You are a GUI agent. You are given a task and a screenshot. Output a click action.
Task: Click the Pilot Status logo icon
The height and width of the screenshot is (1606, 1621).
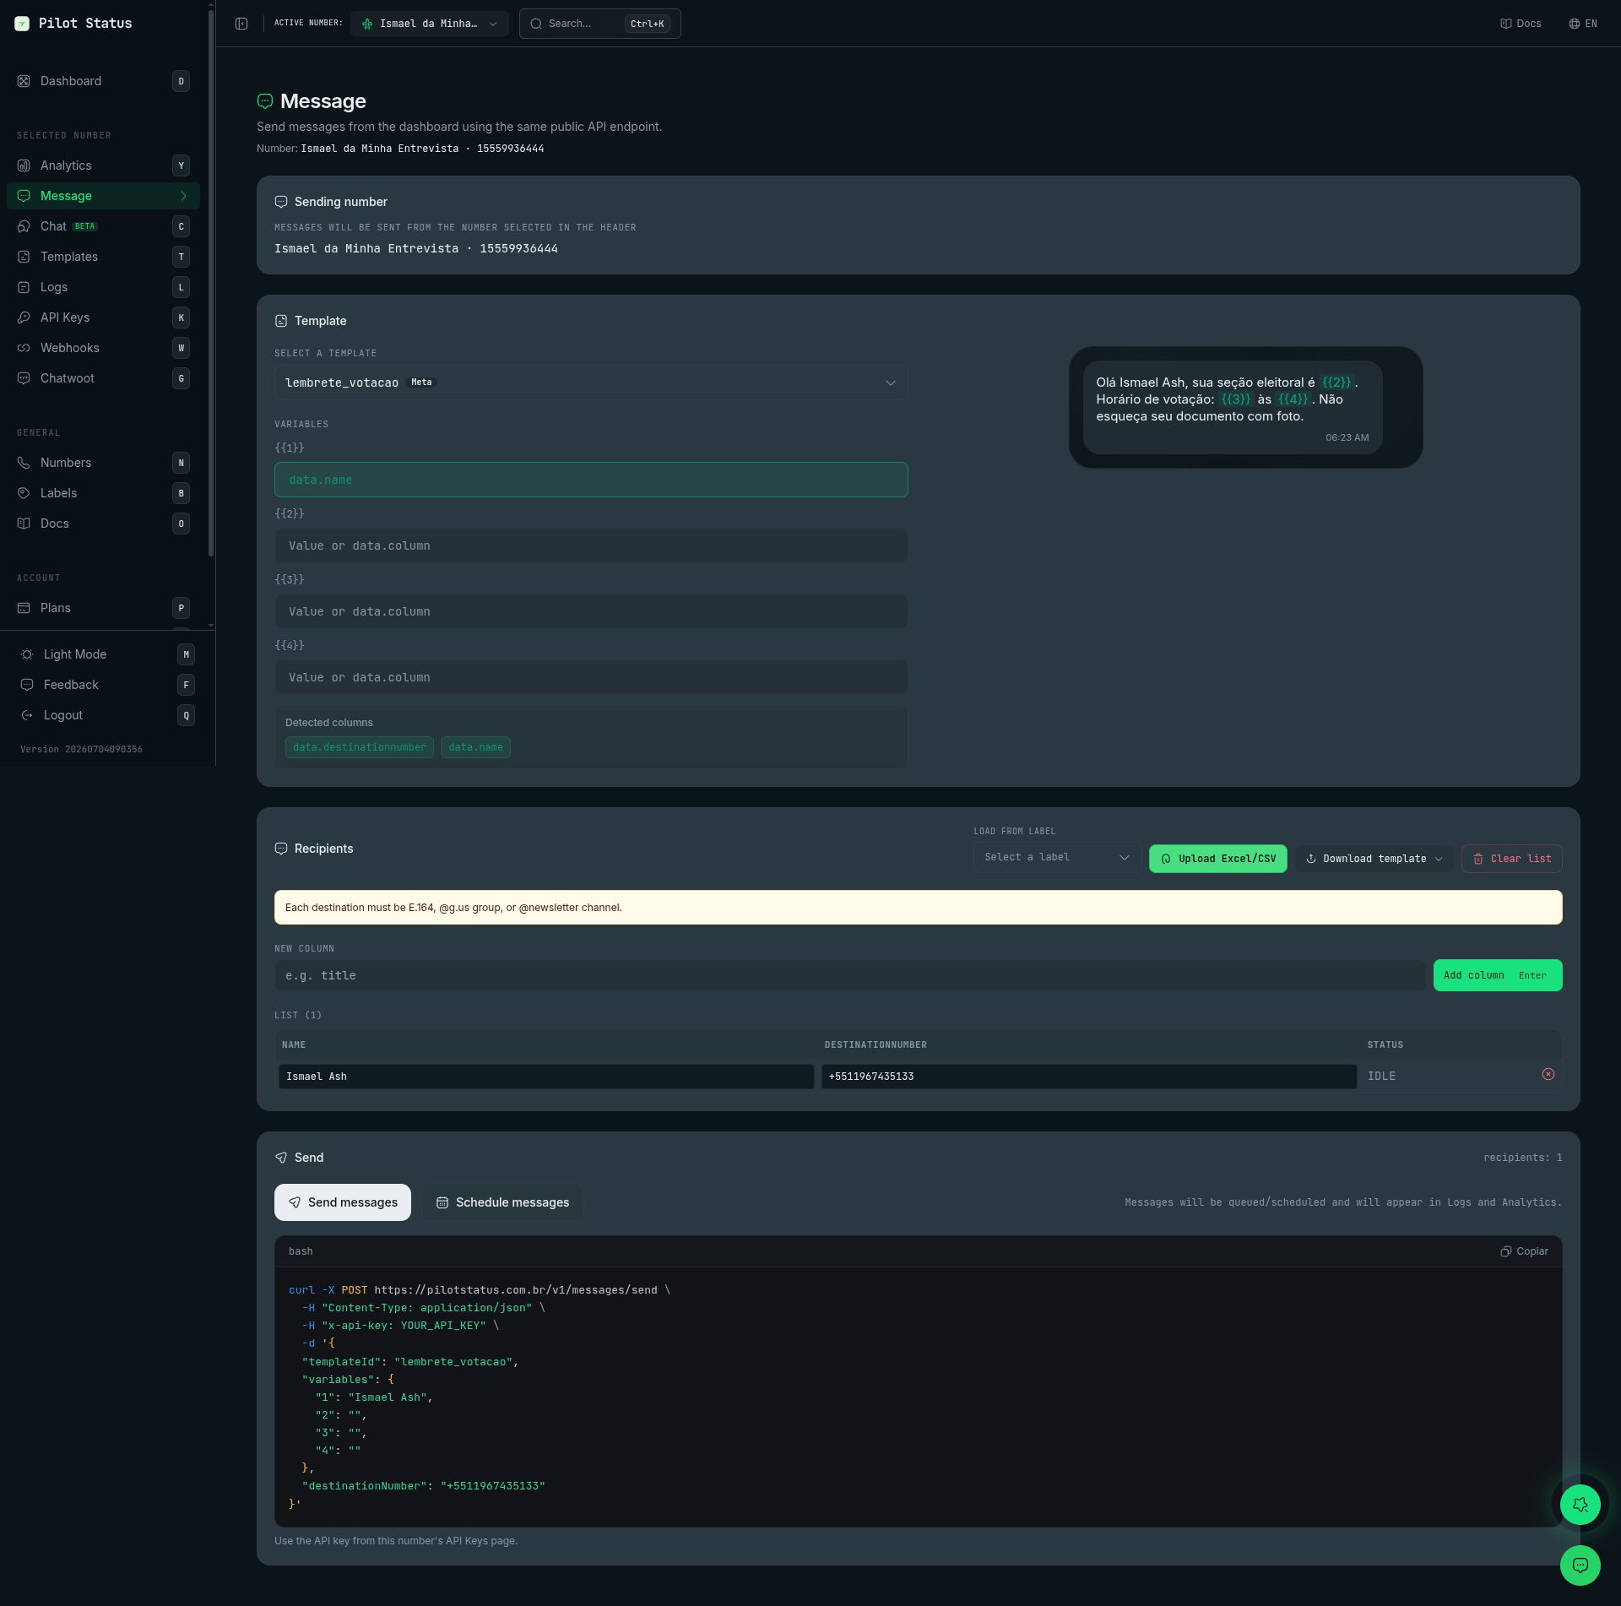(x=22, y=24)
